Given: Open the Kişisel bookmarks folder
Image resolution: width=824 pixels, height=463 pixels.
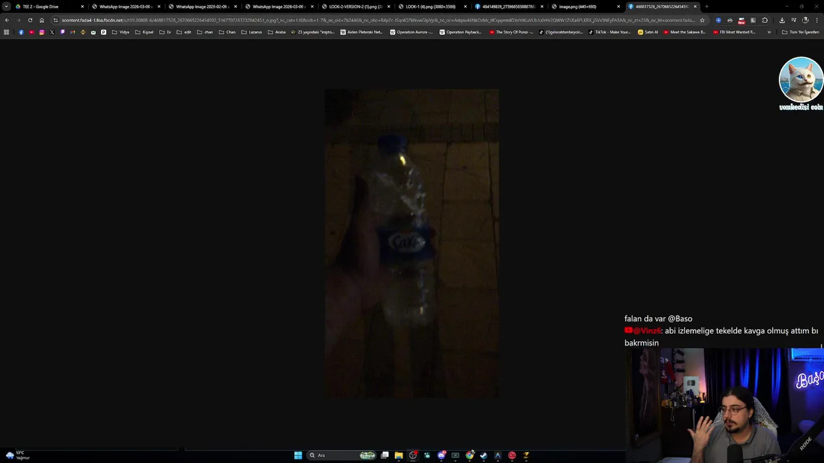Looking at the screenshot, I should click(144, 32).
